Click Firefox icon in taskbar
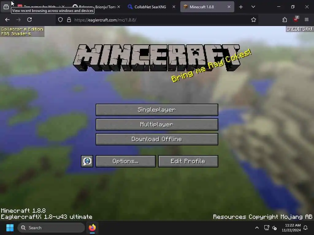 (92, 228)
